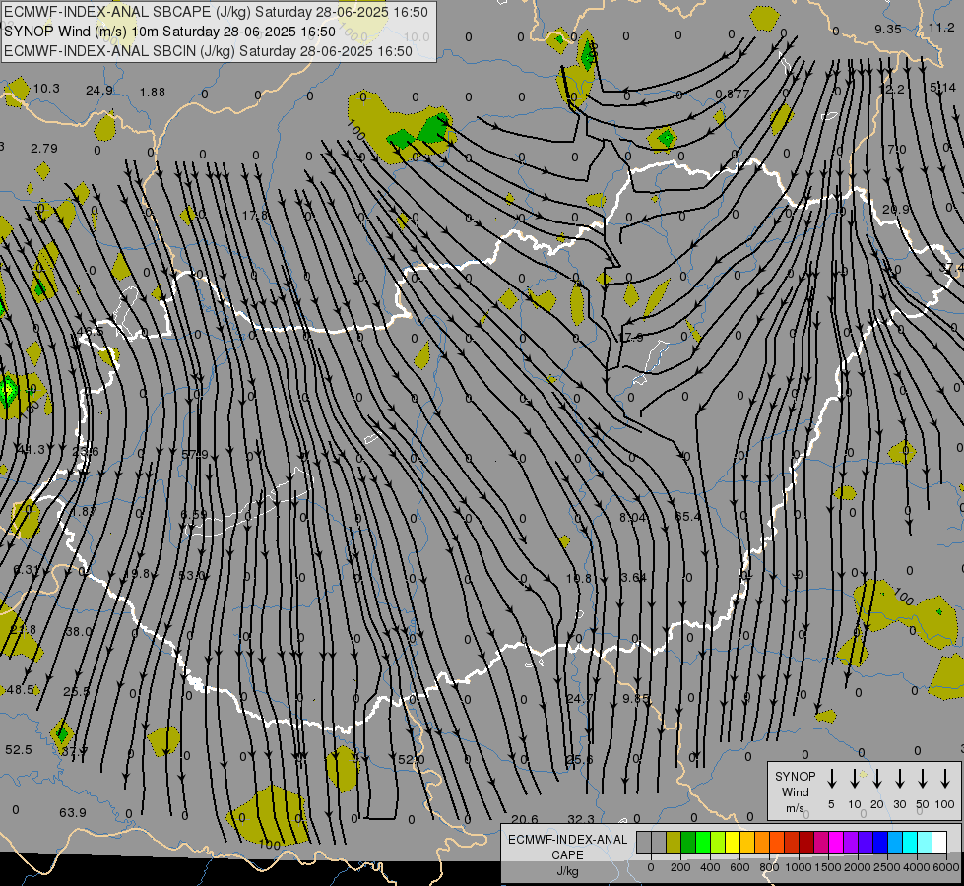Click the '800' tick label on CAPE scale
This screenshot has width=964, height=886.
tap(769, 867)
